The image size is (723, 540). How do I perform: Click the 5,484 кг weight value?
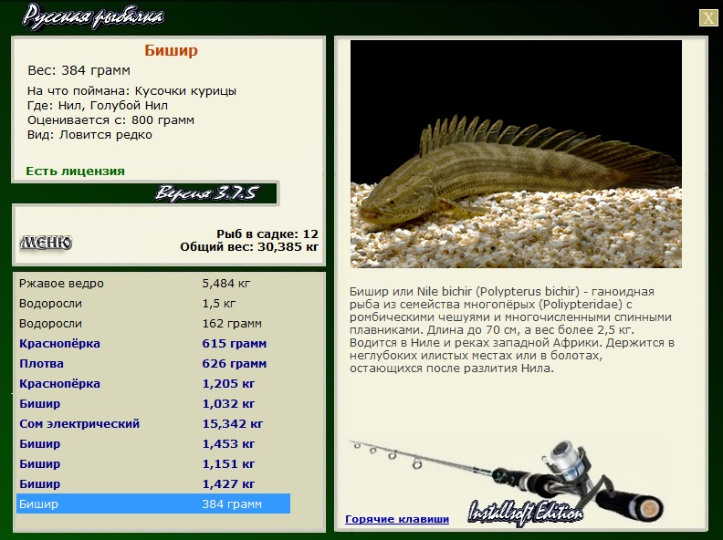pyautogui.click(x=226, y=284)
